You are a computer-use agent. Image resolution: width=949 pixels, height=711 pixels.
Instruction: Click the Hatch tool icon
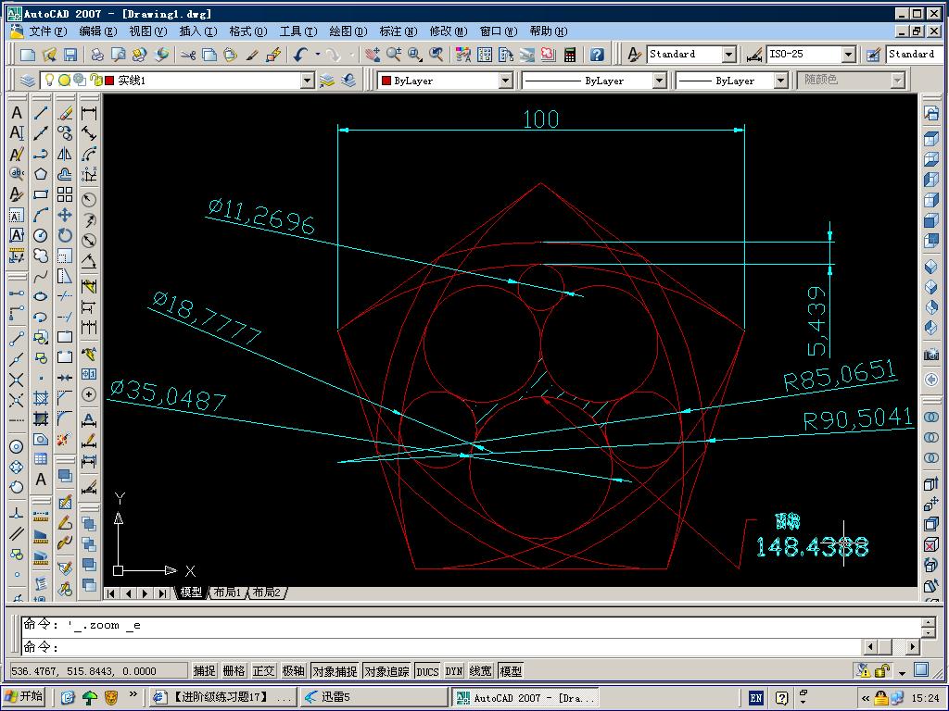pos(41,398)
